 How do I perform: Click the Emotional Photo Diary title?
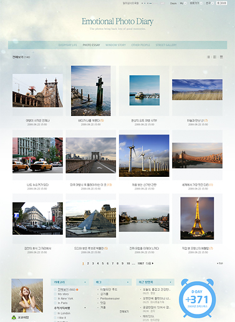tap(117, 21)
